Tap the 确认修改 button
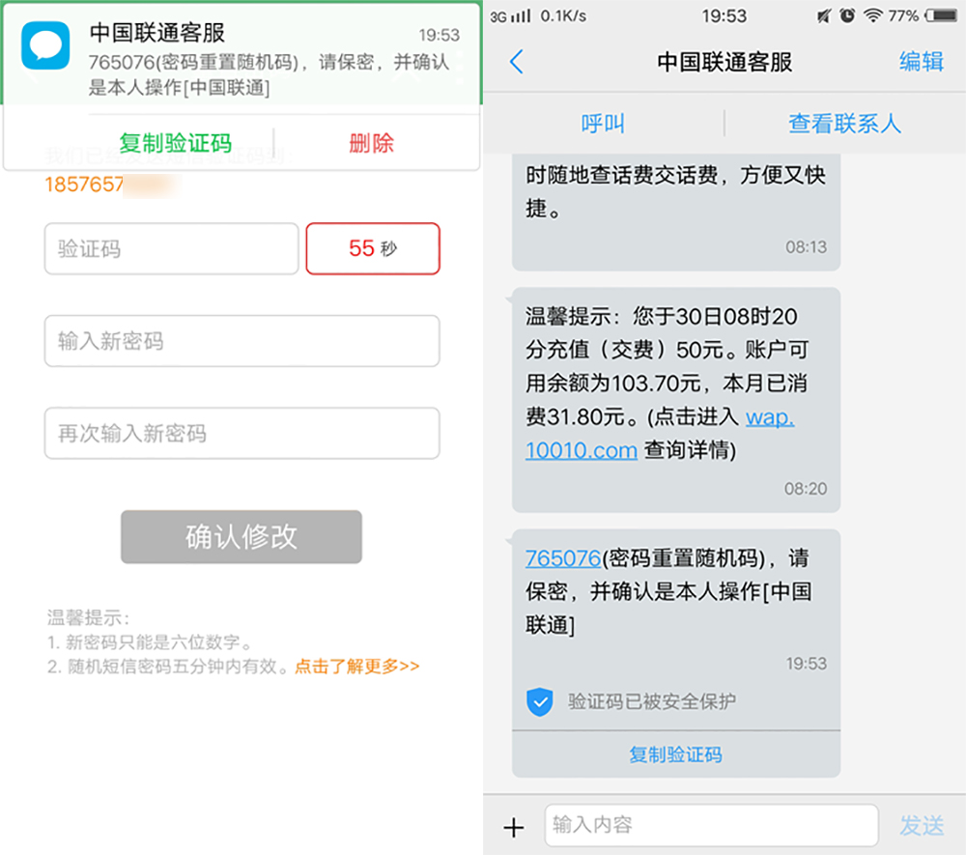Viewport: 966px width, 855px height. click(241, 536)
